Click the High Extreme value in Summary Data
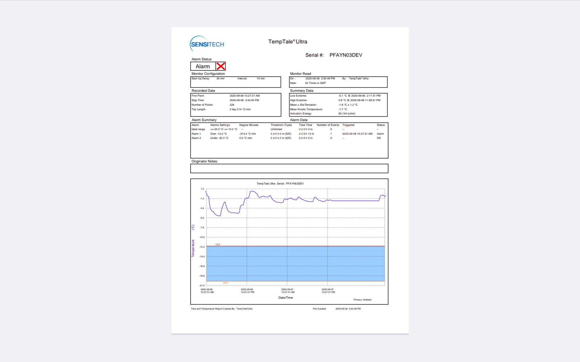The height and width of the screenshot is (362, 580). coord(359,100)
